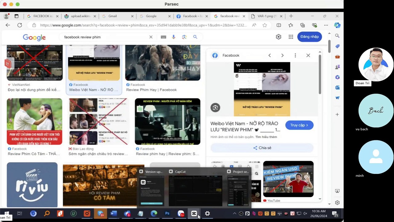Show previous image in preview panel
The height and width of the screenshot is (222, 394).
click(269, 55)
